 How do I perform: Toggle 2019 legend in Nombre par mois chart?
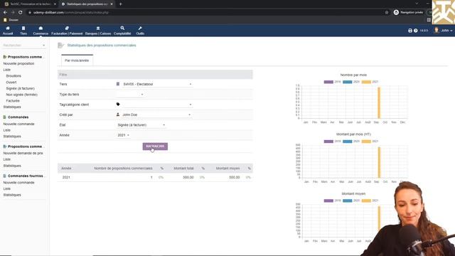point(332,82)
